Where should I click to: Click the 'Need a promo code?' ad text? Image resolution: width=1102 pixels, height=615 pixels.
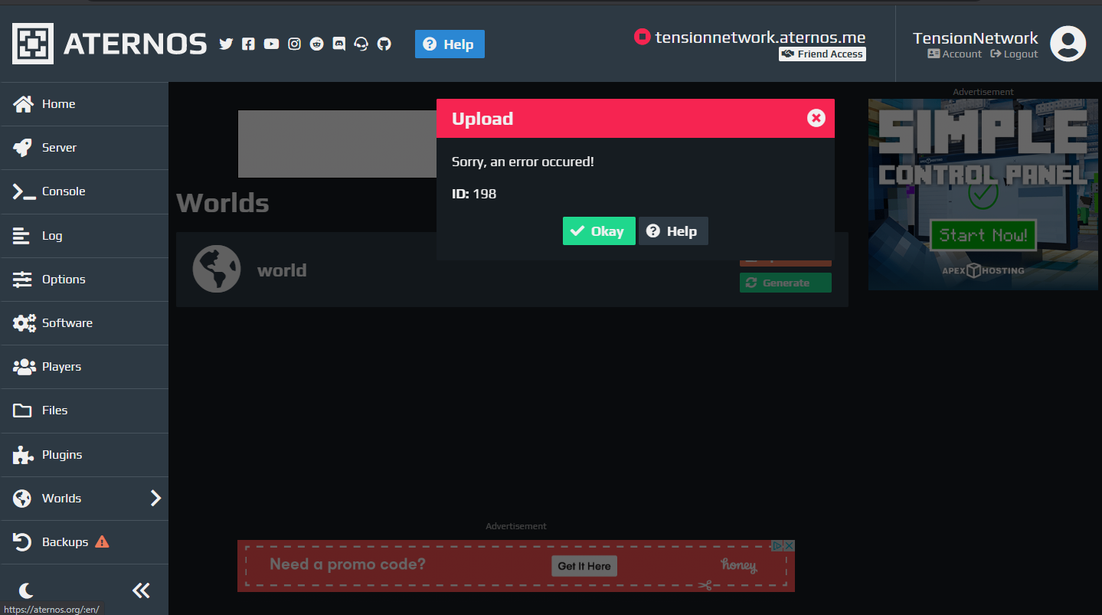click(x=348, y=565)
